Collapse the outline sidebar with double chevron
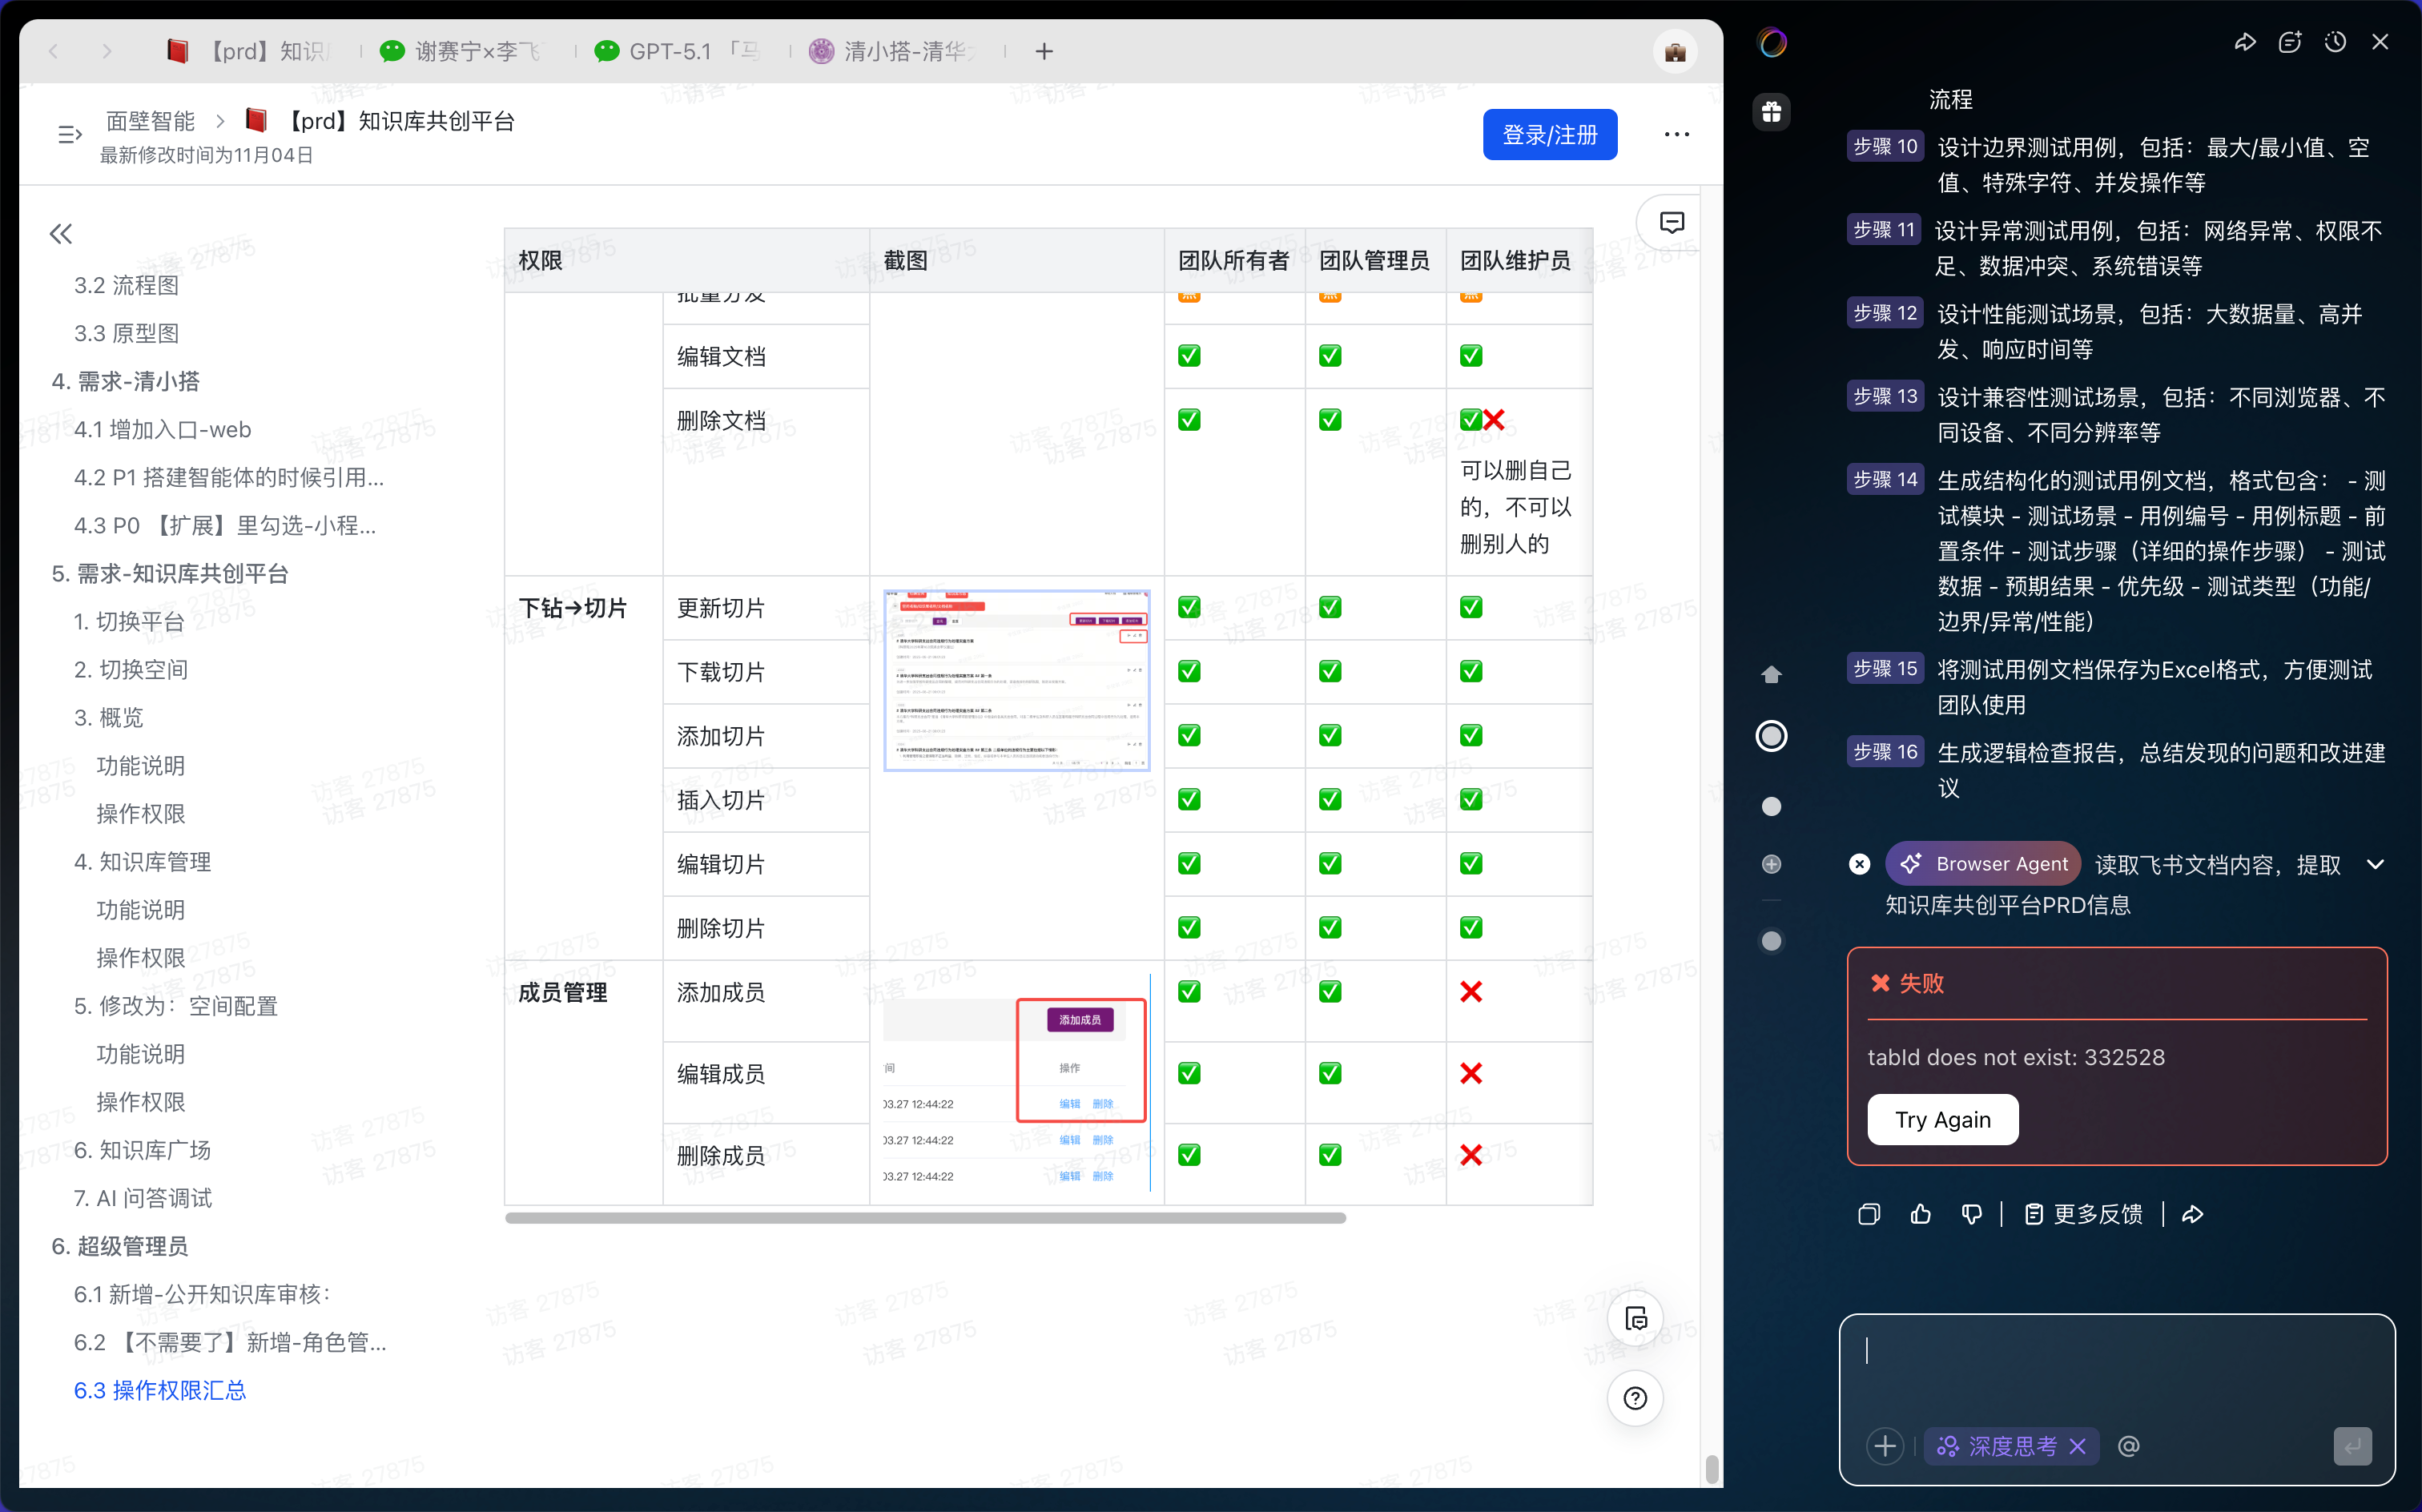This screenshot has width=2422, height=1512. (x=61, y=234)
